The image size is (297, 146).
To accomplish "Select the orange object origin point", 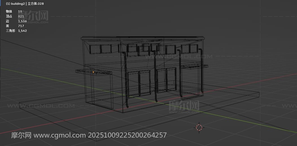I will point(93,72).
